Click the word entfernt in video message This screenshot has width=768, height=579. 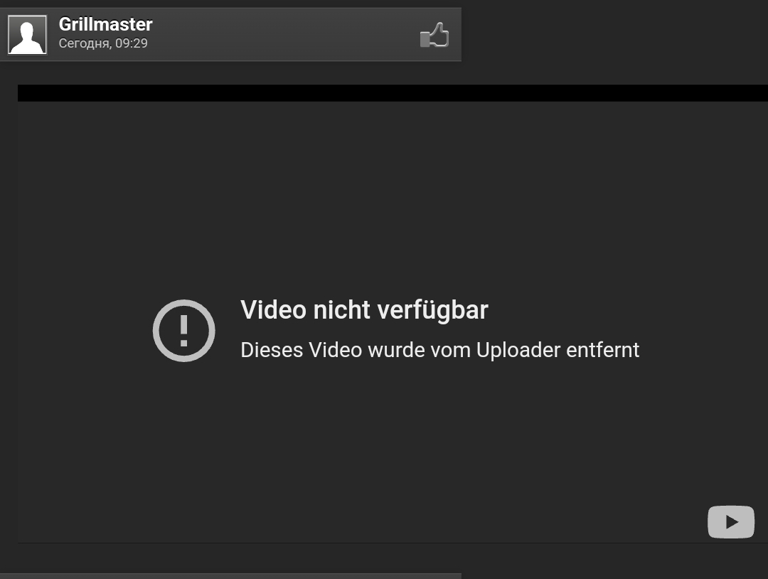coord(603,350)
